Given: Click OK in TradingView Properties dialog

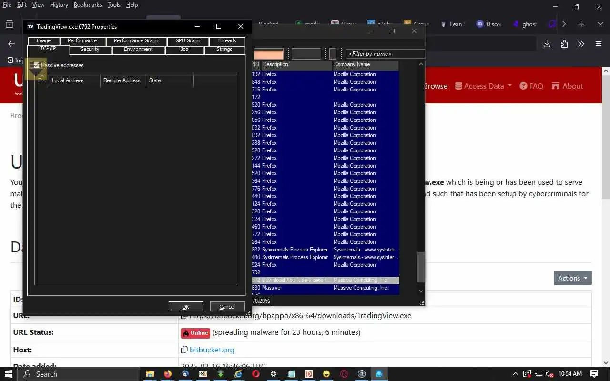Looking at the screenshot, I should click(186, 307).
